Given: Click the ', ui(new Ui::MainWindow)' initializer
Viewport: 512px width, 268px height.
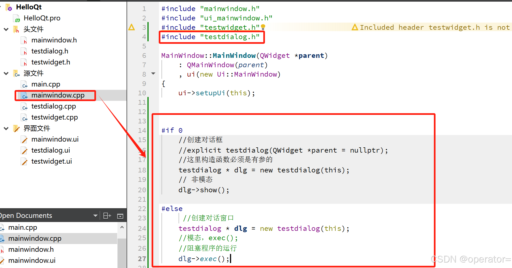Looking at the screenshot, I should [229, 74].
